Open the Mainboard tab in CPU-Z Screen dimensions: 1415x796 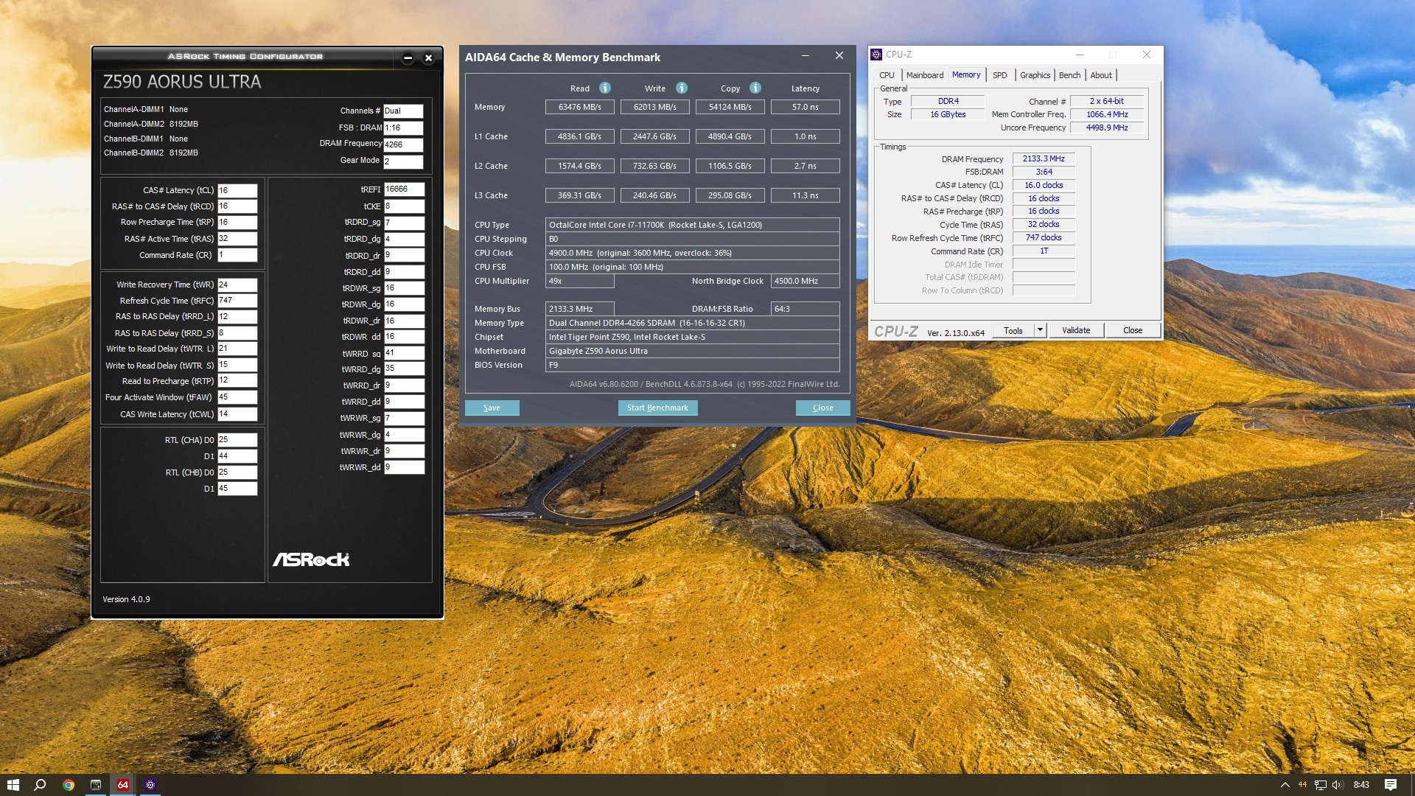point(924,75)
